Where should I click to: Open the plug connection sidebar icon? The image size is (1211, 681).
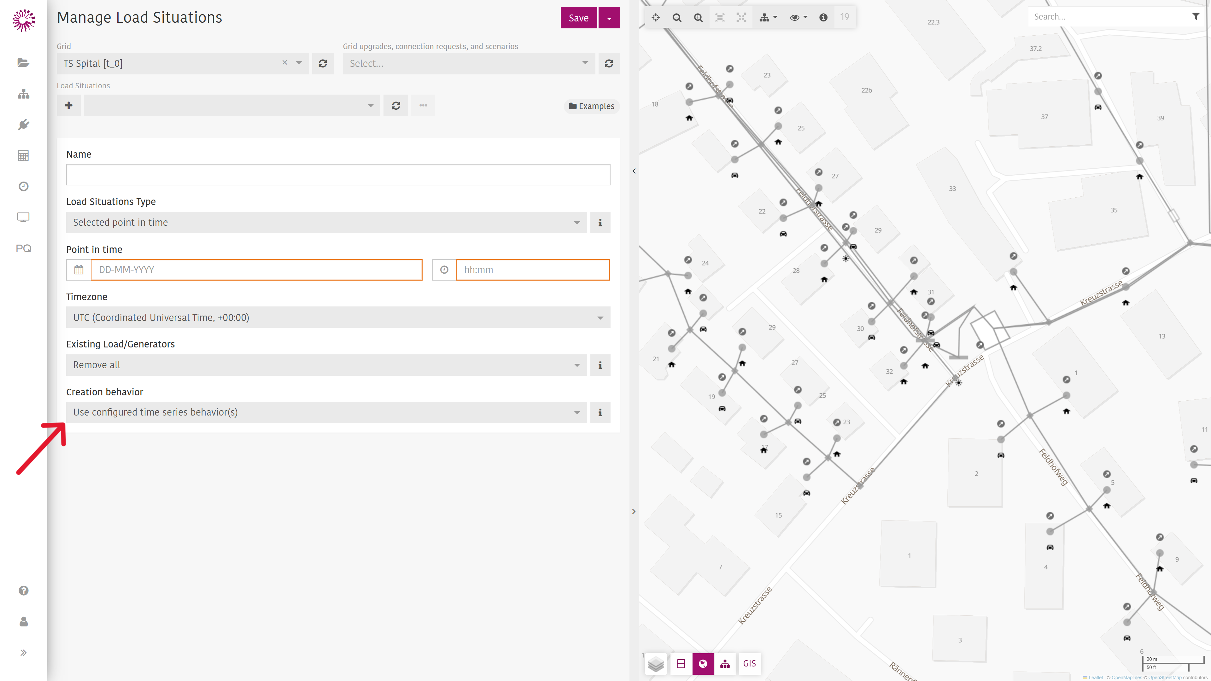(x=23, y=125)
